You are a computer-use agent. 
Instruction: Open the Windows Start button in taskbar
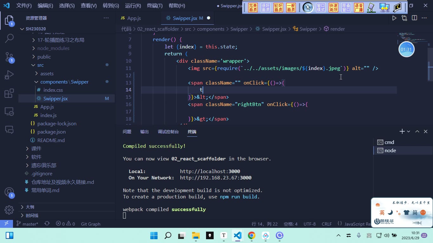[154, 235]
